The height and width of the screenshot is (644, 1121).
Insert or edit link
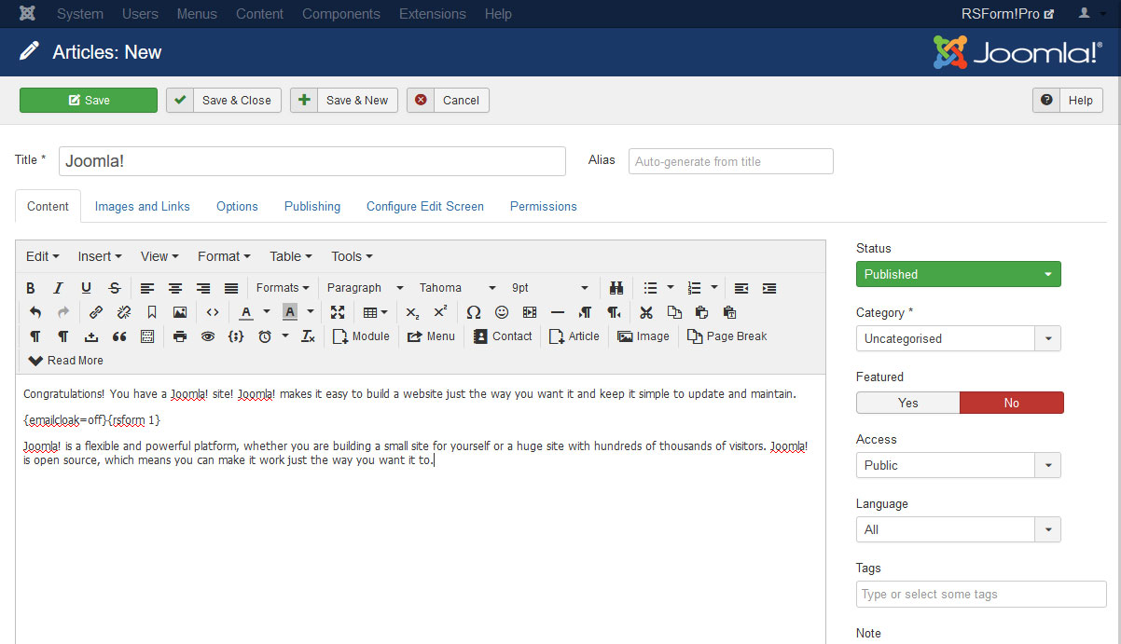(96, 312)
